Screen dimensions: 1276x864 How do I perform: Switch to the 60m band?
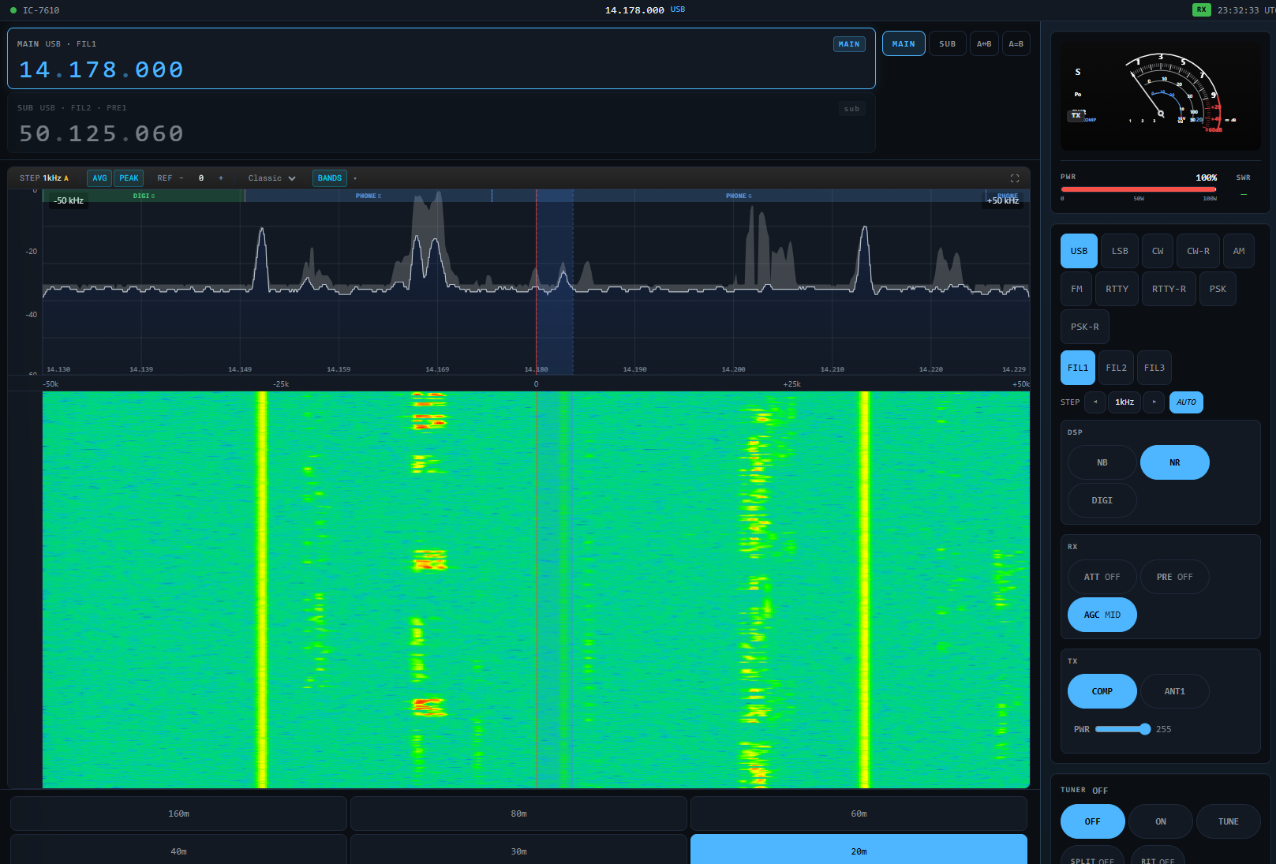coord(859,814)
